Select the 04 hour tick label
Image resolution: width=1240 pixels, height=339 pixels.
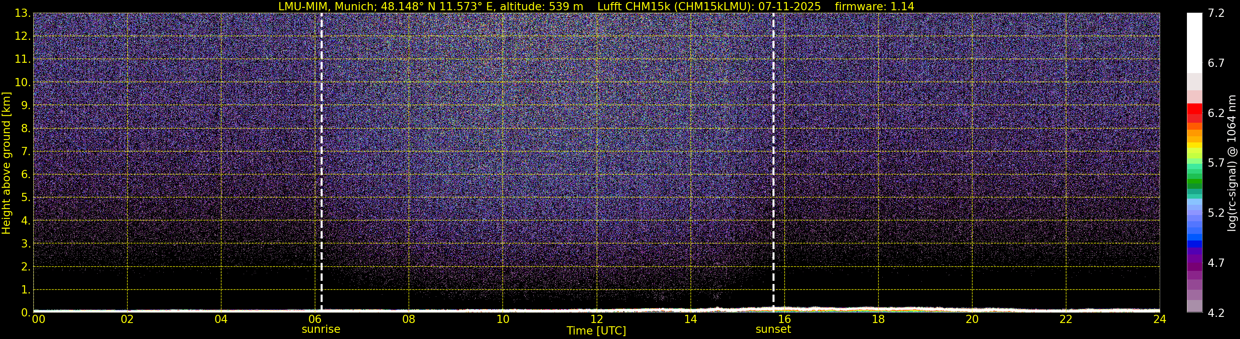click(221, 319)
